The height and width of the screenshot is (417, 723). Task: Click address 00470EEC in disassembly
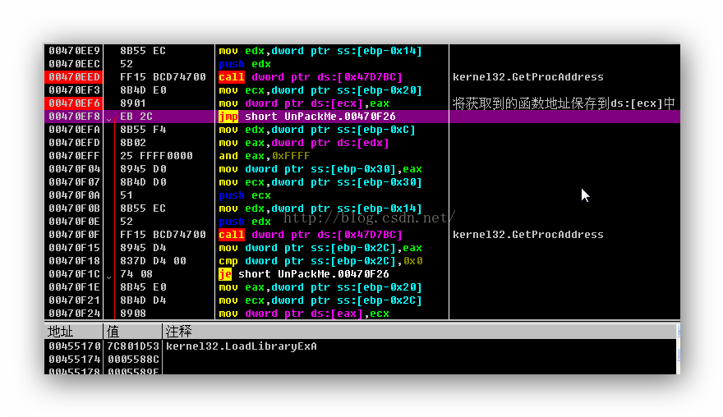74,64
